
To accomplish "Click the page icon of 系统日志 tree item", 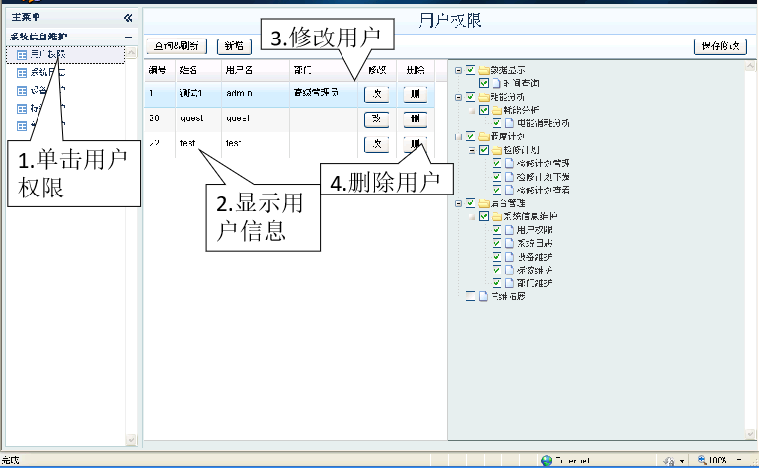I will point(509,243).
